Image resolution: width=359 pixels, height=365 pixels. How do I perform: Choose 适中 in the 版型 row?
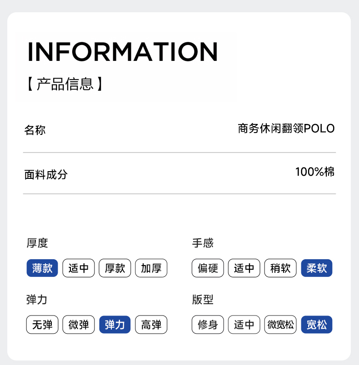[x=244, y=325]
